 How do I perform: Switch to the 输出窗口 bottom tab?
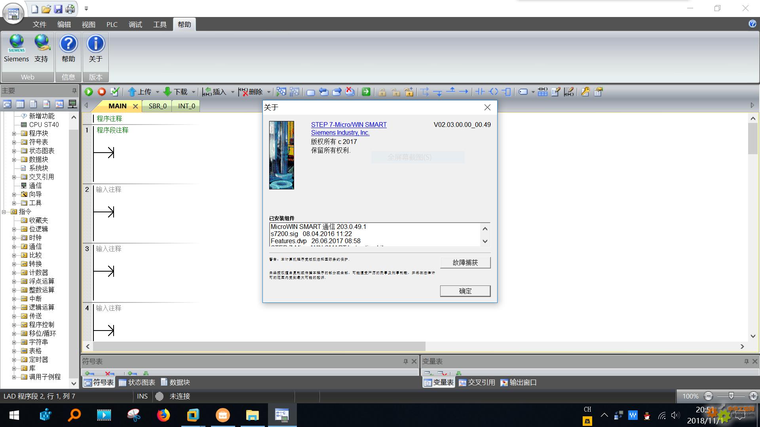519,382
